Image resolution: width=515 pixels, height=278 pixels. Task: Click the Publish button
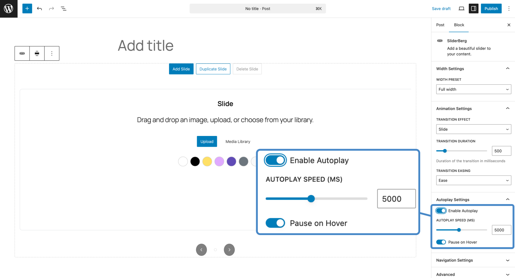tap(491, 8)
